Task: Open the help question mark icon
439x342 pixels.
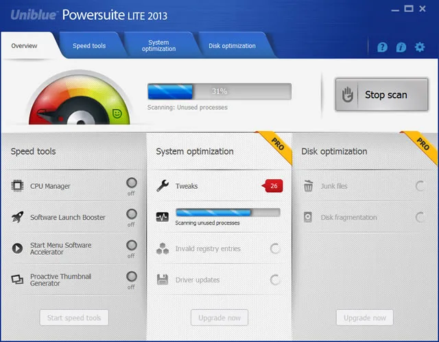Action: click(x=382, y=47)
